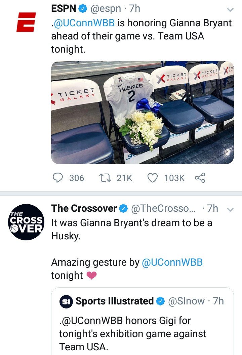Share the ESPN tweet via share icon
Image resolution: width=242 pixels, height=355 pixels.
[200, 178]
